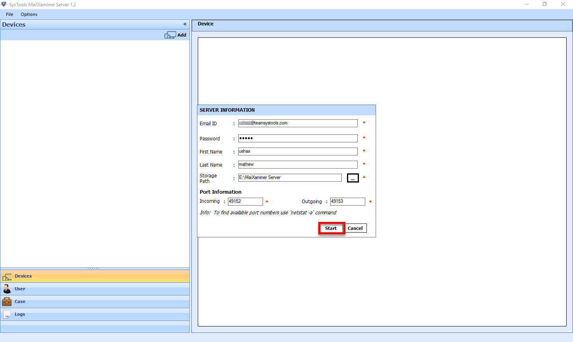Browse for storage path with ellipsis button
The width and height of the screenshot is (573, 342).
point(353,178)
